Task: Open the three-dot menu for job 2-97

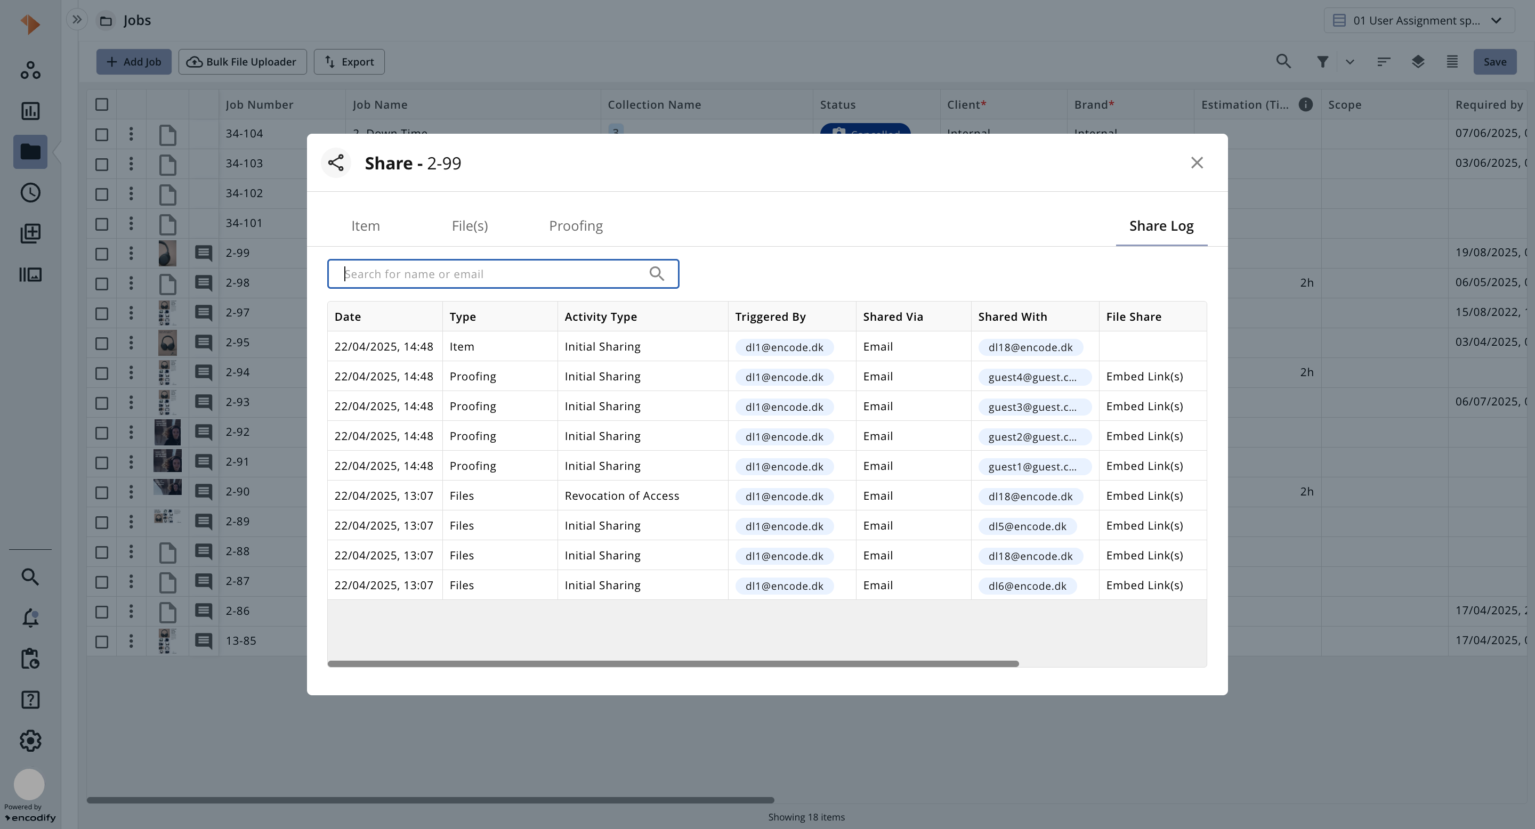Action: (x=131, y=312)
